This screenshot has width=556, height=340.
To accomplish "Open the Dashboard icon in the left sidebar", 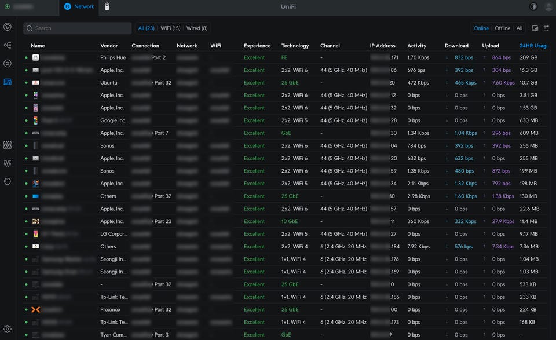I will (x=8, y=27).
